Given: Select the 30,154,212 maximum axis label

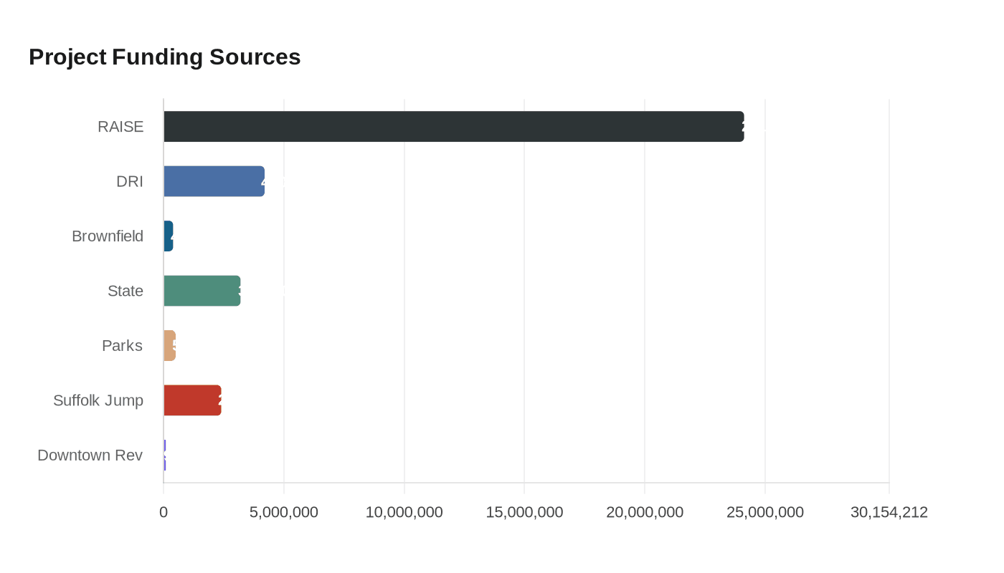Looking at the screenshot, I should coord(889,512).
